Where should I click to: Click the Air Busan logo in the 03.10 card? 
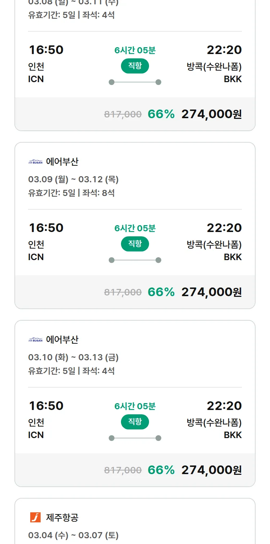click(x=35, y=340)
